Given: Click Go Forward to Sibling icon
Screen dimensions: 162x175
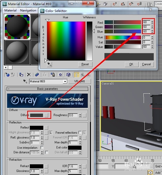Looking at the screenshot, I should click(89, 75).
